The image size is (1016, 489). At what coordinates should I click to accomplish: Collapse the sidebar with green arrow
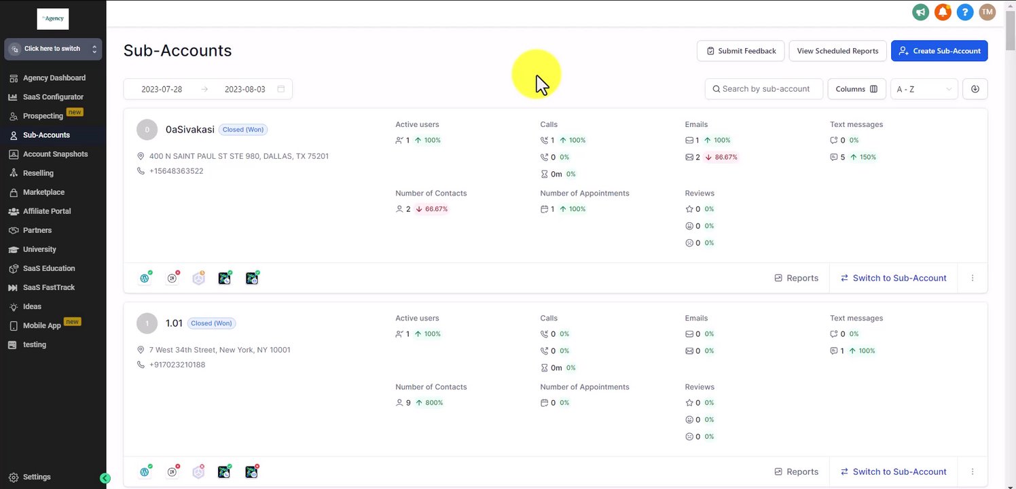(x=105, y=478)
